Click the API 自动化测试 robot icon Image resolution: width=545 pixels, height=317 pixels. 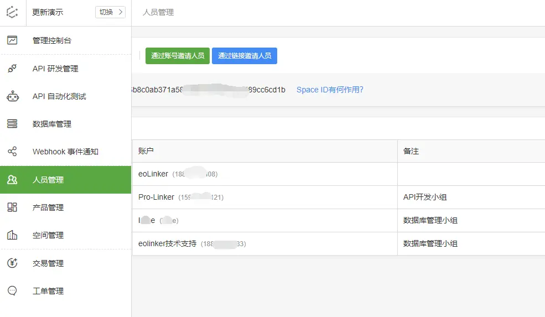click(x=13, y=96)
